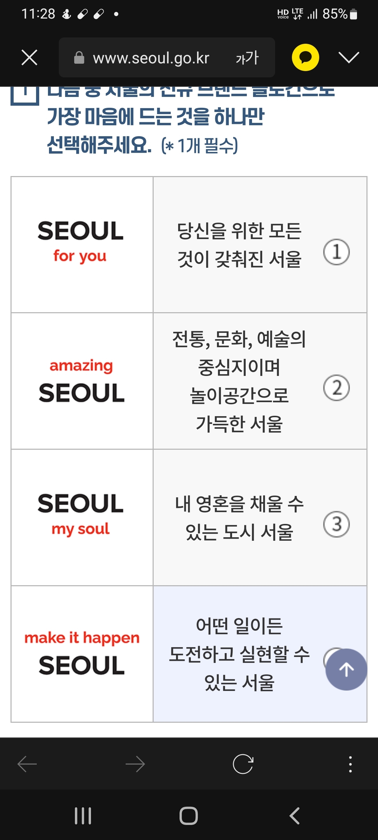Select description '어떤 일이든 도전하고 실현할 수 있는 서울'

point(239,654)
